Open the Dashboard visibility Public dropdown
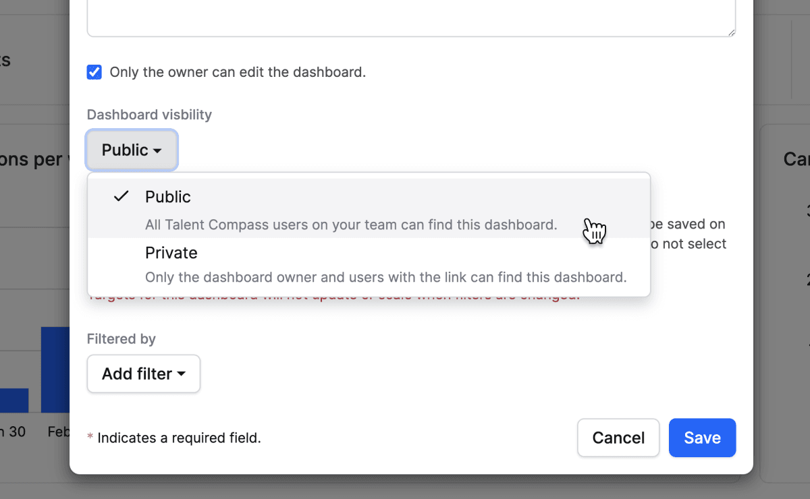This screenshot has width=810, height=499. [x=132, y=150]
